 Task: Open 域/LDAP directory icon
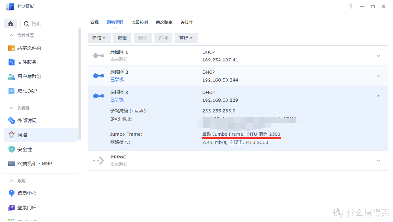[x=12, y=91]
